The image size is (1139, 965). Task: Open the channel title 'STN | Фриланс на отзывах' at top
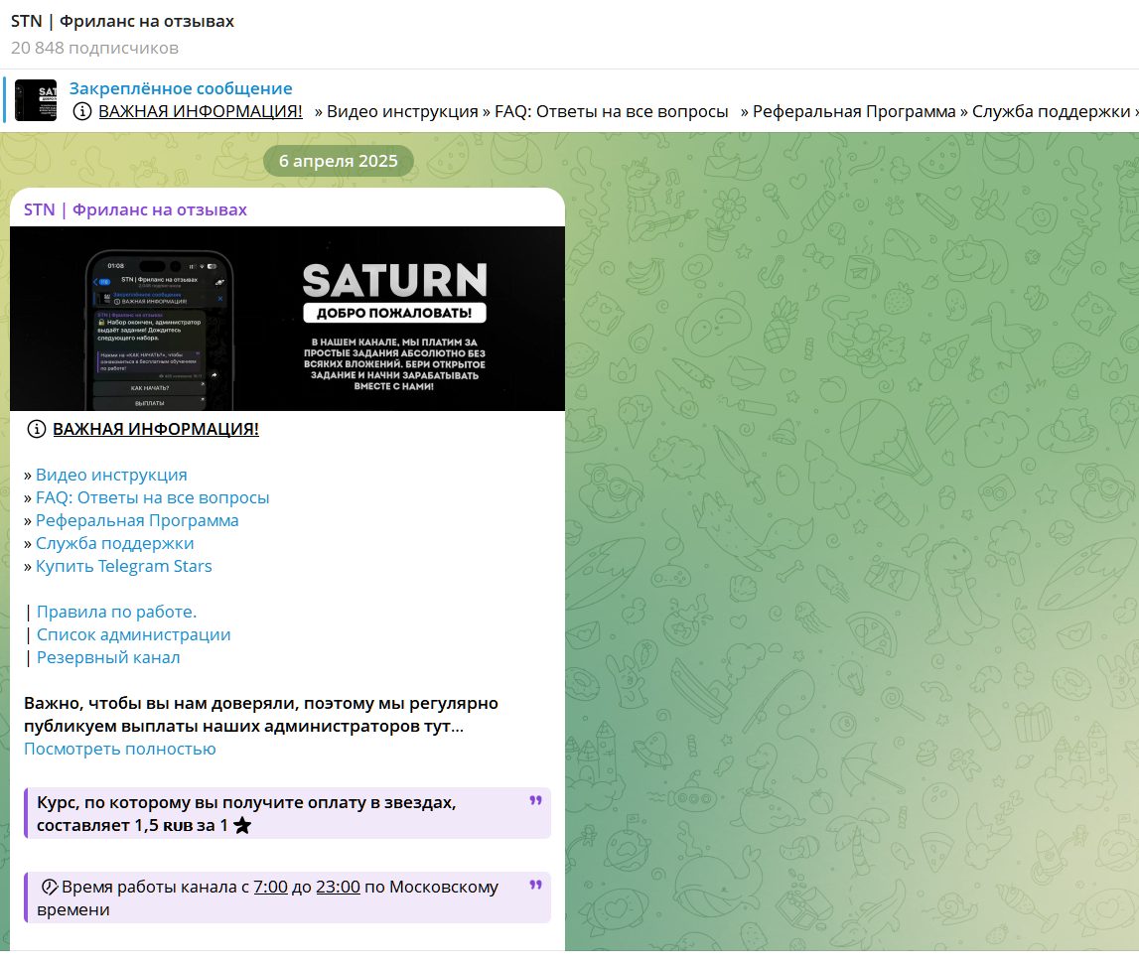(x=122, y=21)
